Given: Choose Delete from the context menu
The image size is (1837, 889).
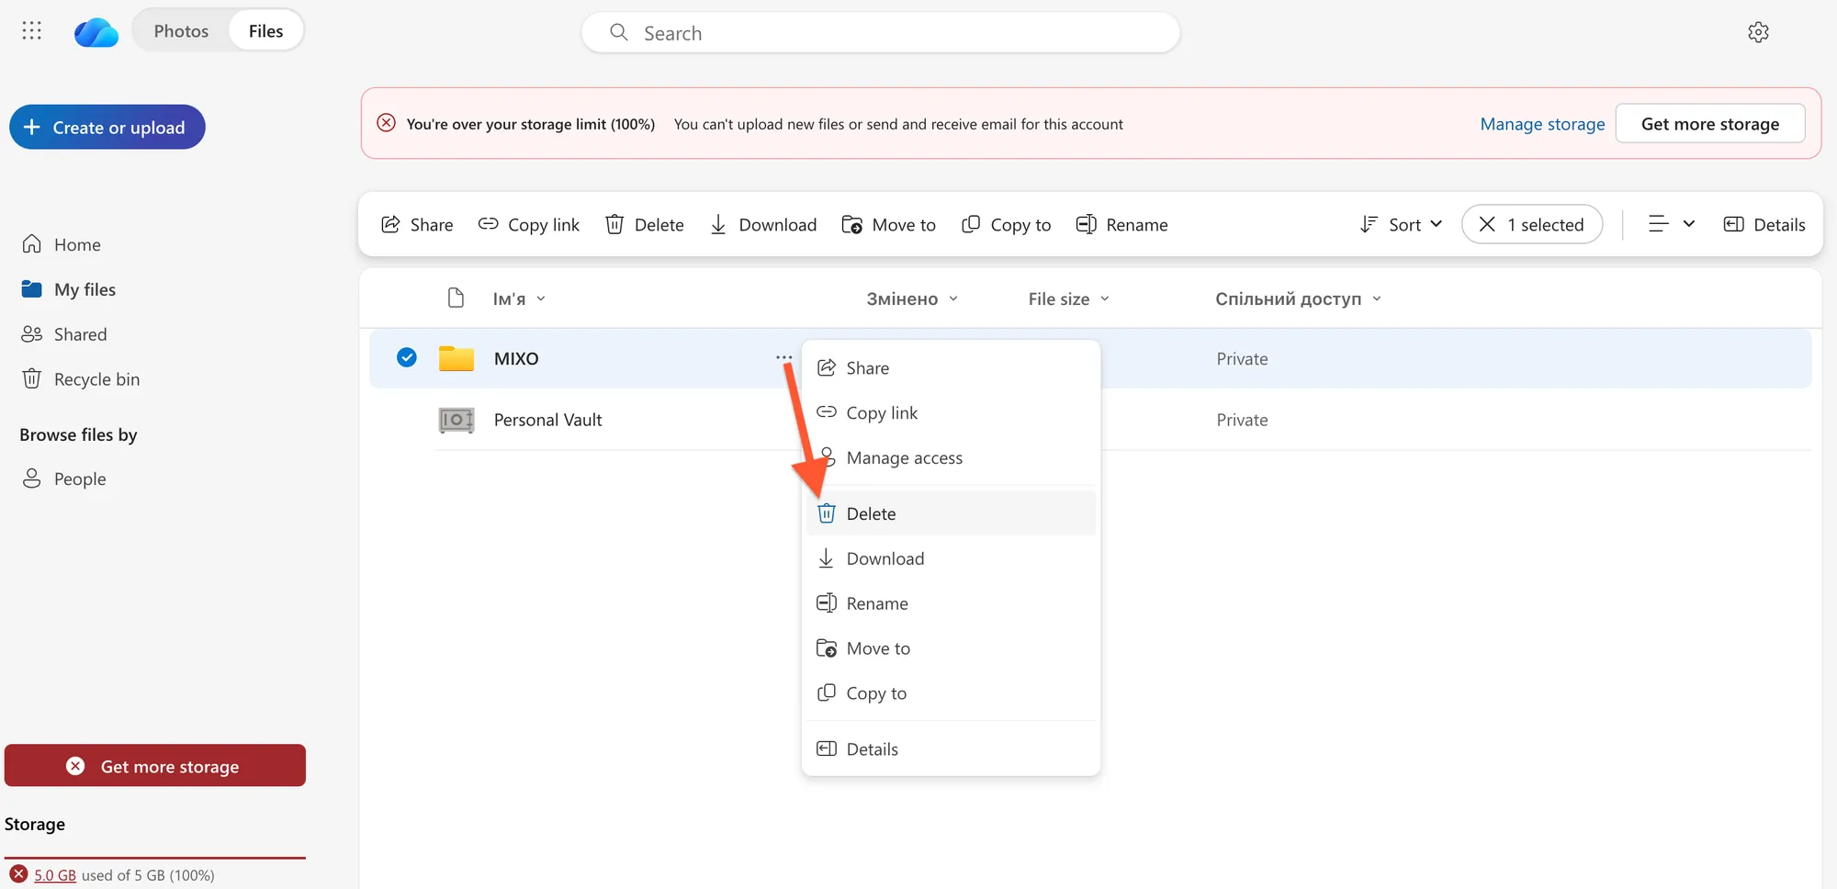Looking at the screenshot, I should tap(870, 513).
